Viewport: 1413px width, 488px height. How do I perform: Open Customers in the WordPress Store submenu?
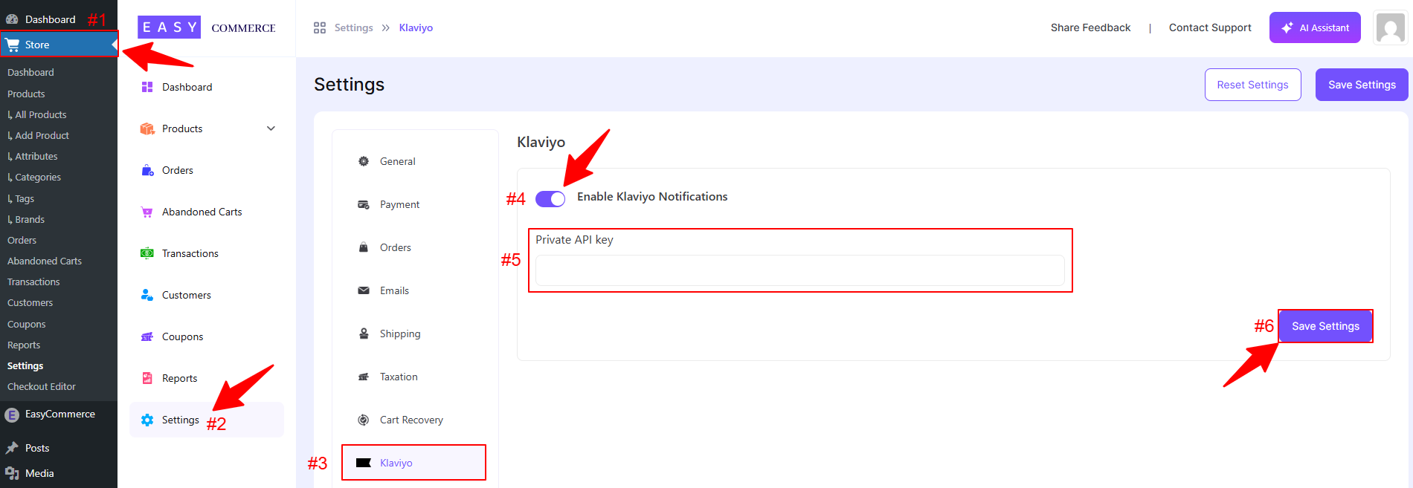pyautogui.click(x=30, y=302)
